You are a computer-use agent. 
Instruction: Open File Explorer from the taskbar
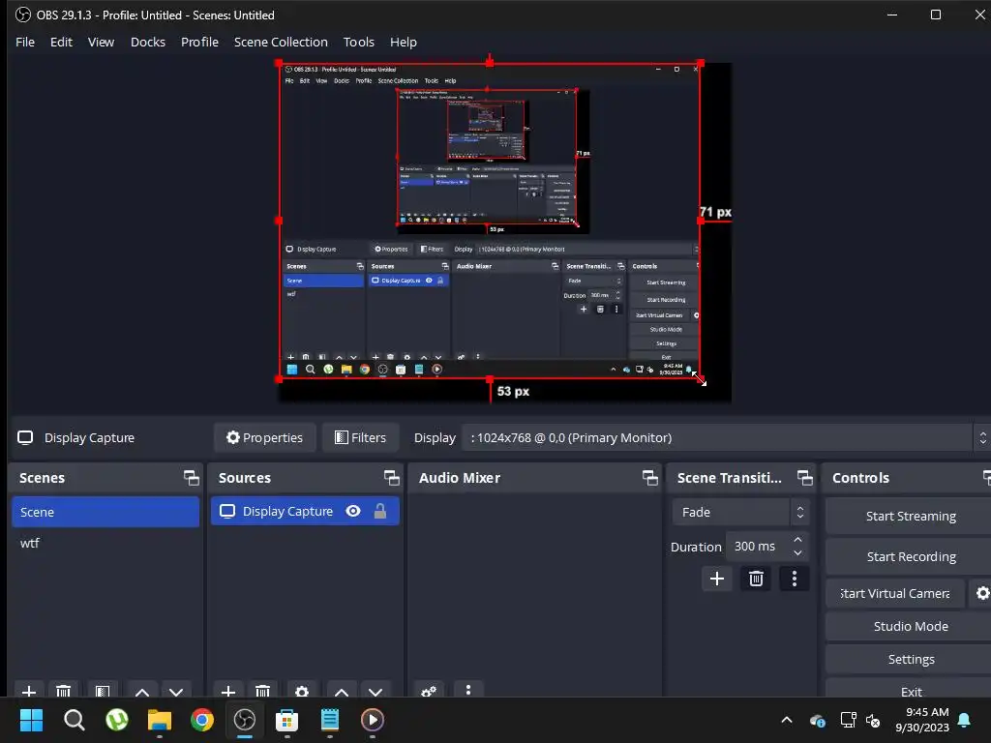click(160, 720)
